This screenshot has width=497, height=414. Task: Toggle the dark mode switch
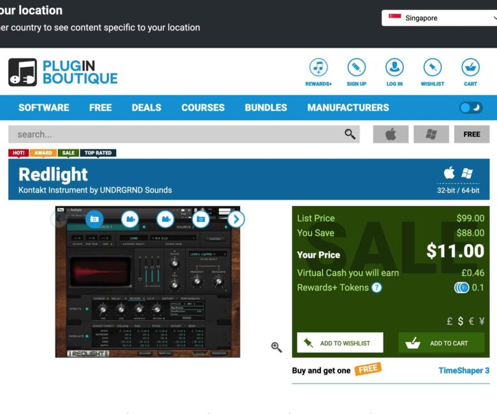tap(471, 107)
